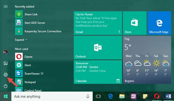Open the Outlook tile
Screen dimensions: 174x101
pyautogui.click(x=98, y=48)
